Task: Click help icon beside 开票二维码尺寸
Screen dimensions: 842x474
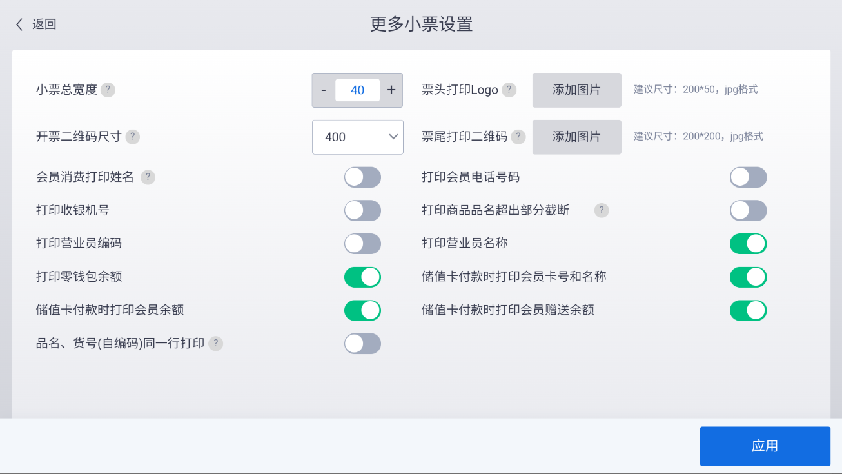Action: click(133, 137)
